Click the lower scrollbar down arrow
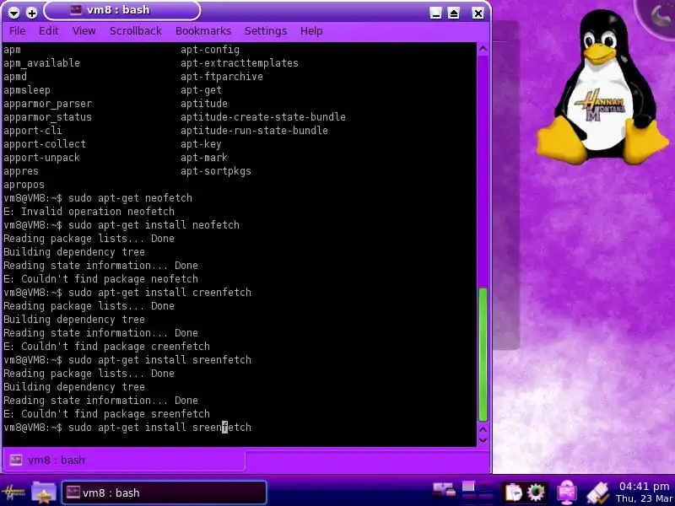The image size is (675, 506). tap(483, 440)
